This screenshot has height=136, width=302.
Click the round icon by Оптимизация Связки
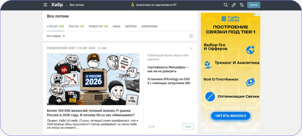pyautogui.click(x=210, y=97)
